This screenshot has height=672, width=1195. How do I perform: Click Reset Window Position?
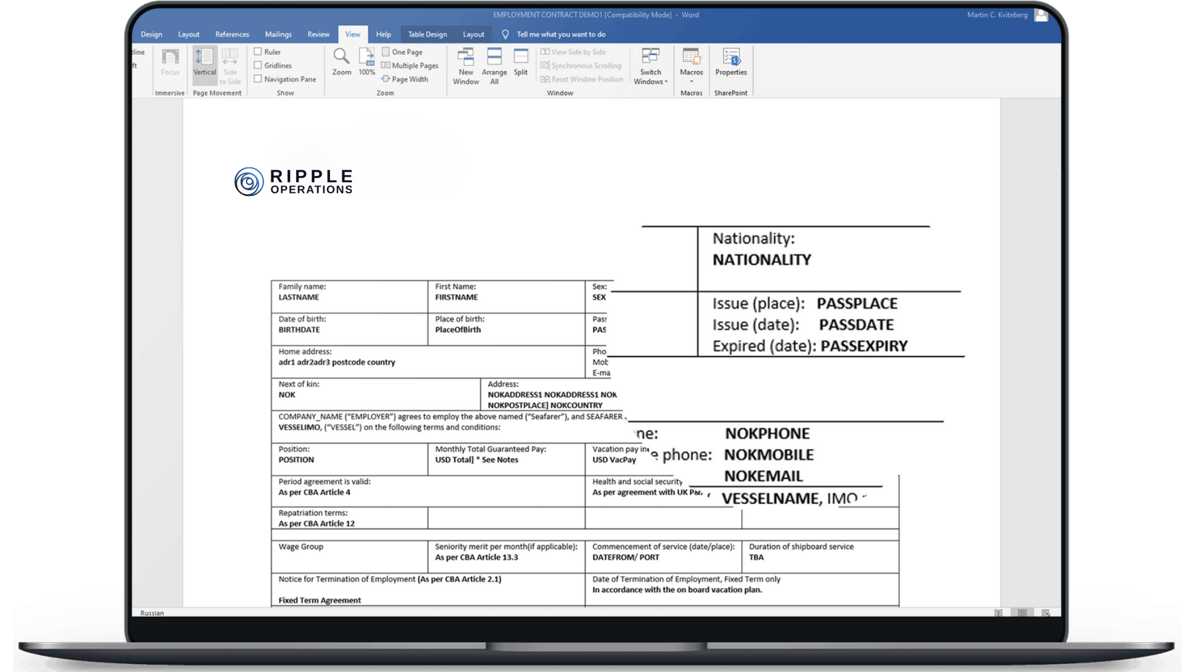pyautogui.click(x=582, y=79)
